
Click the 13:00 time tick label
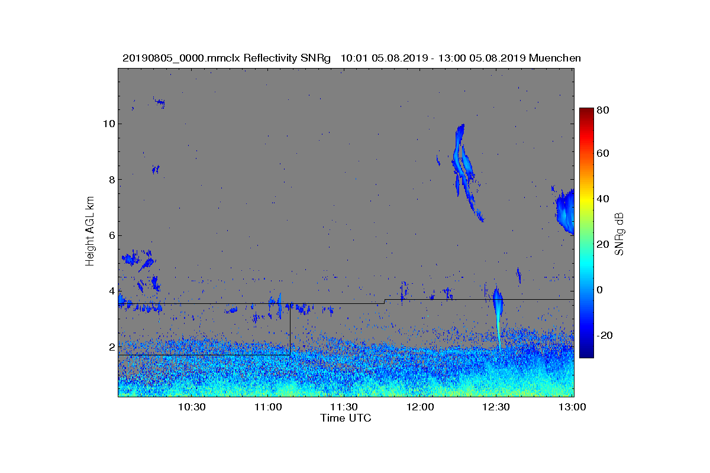point(572,407)
